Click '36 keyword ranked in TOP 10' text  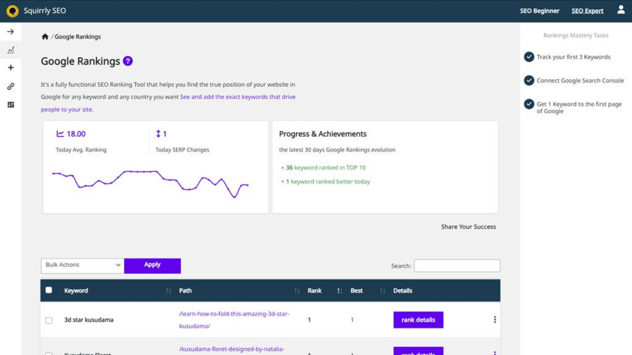[x=326, y=168]
